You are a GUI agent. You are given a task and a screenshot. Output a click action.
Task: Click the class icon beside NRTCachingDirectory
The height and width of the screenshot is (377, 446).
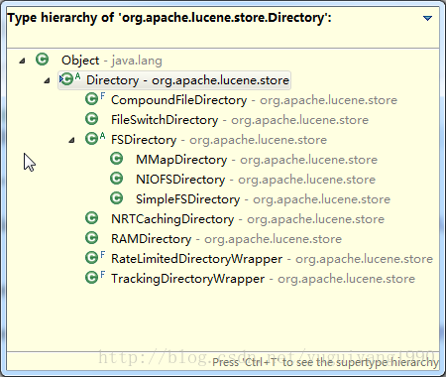[x=91, y=218]
